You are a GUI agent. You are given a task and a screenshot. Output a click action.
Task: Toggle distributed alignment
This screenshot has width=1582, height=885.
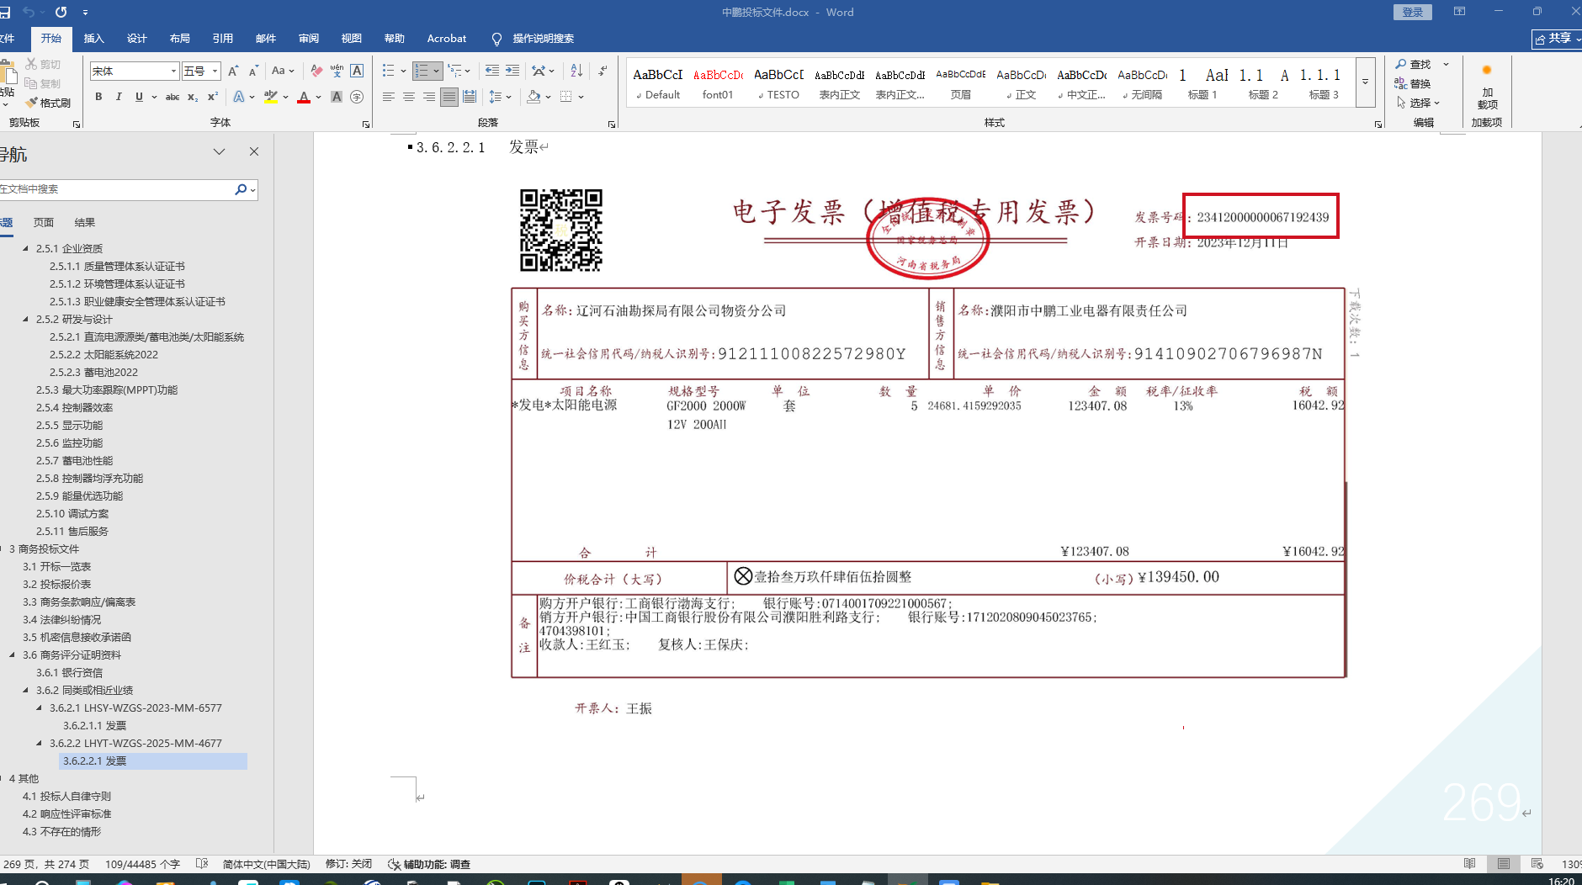coord(470,97)
